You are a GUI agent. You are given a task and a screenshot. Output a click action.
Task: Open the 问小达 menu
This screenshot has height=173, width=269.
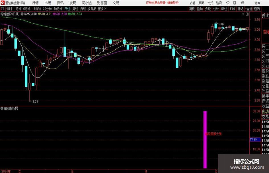click(x=87, y=3)
